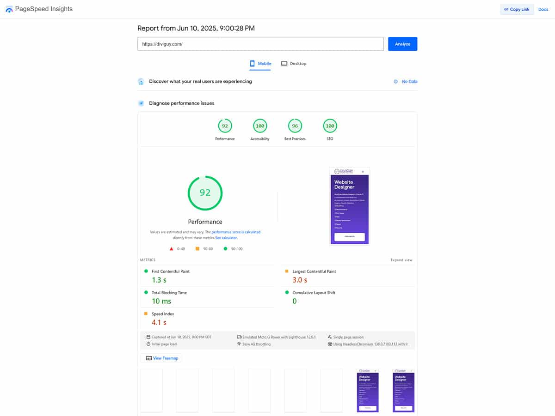Image resolution: width=555 pixels, height=416 pixels.
Task: Open the Docs link
Action: [x=543, y=9]
